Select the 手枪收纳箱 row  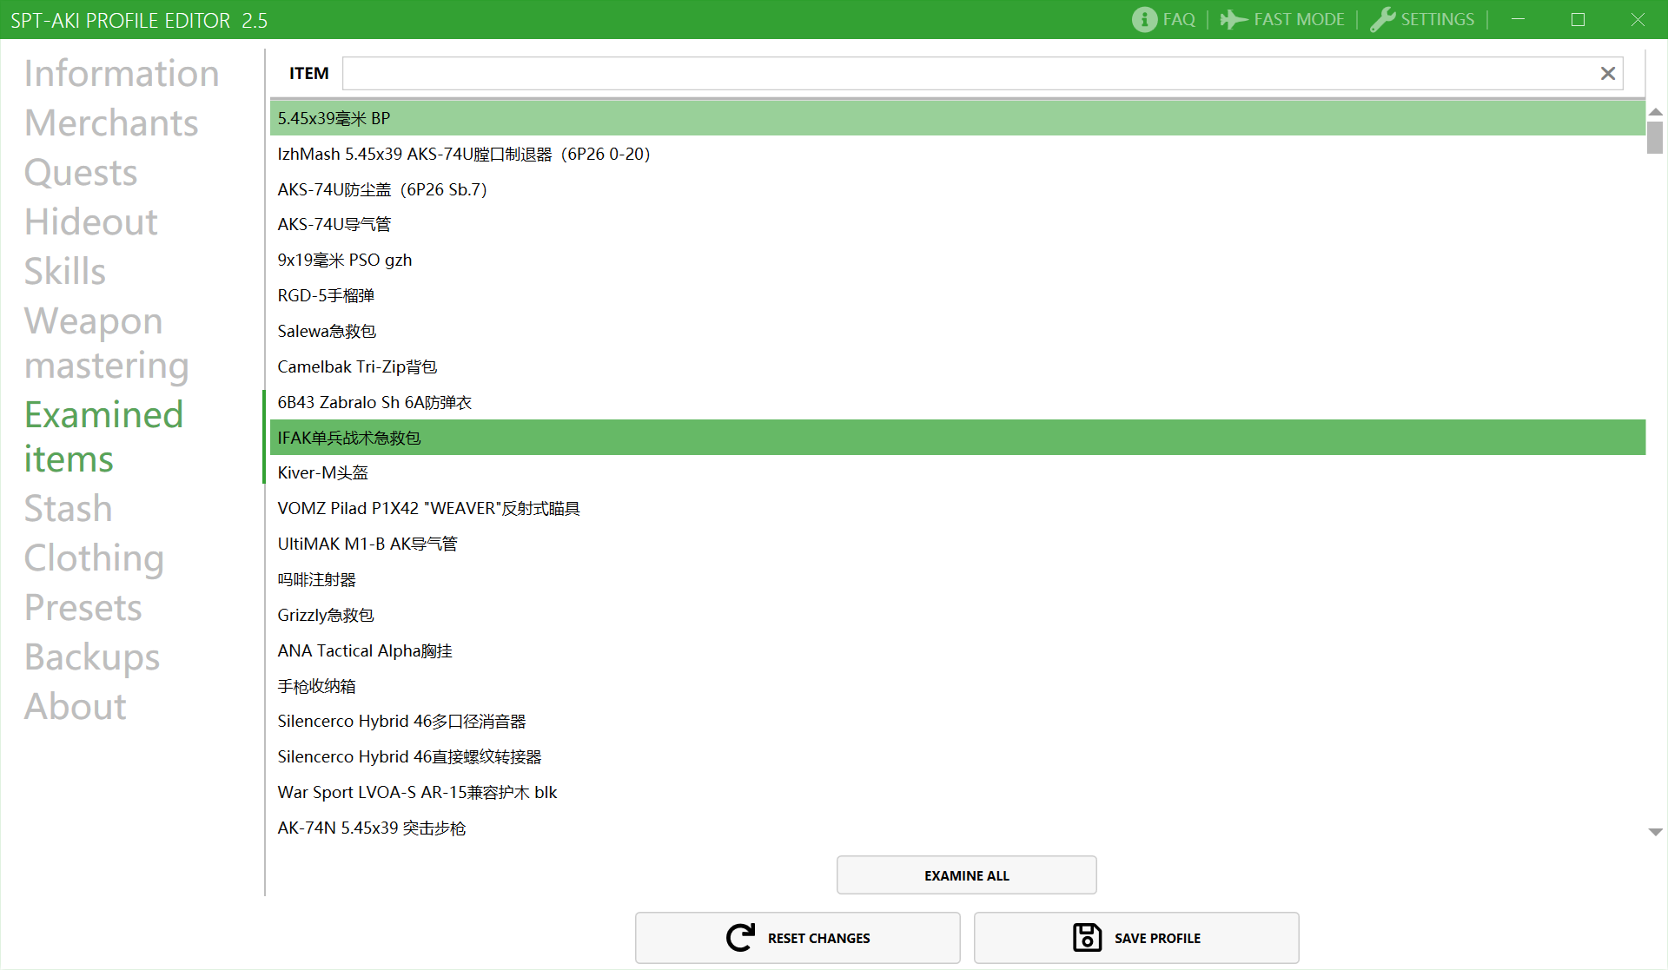tap(957, 686)
